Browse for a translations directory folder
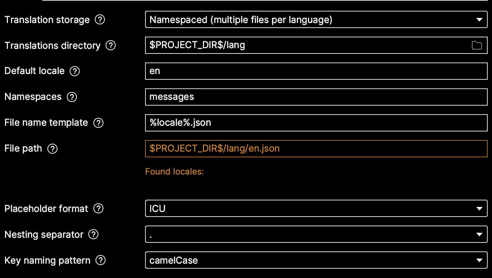The image size is (492, 278). coord(477,45)
